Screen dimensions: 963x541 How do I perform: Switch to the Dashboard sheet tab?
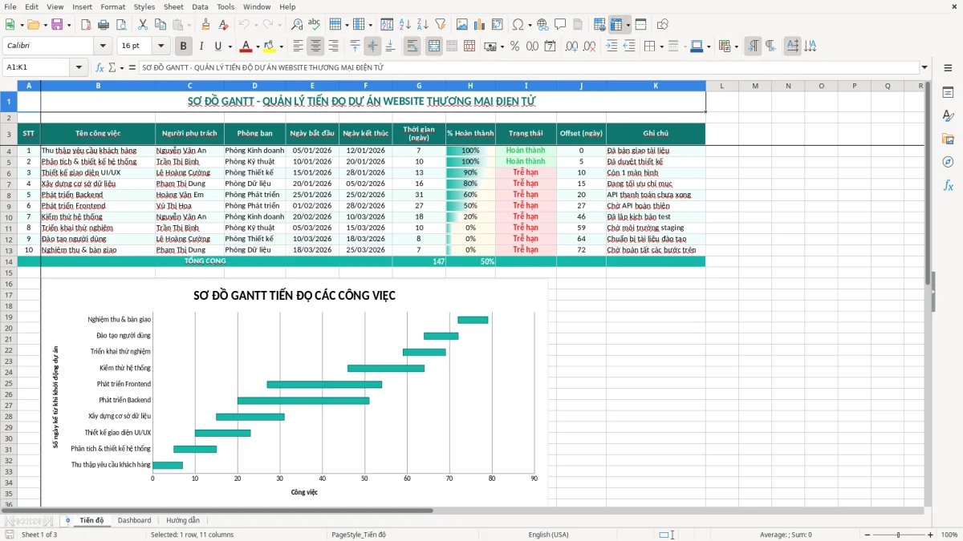[x=134, y=521]
